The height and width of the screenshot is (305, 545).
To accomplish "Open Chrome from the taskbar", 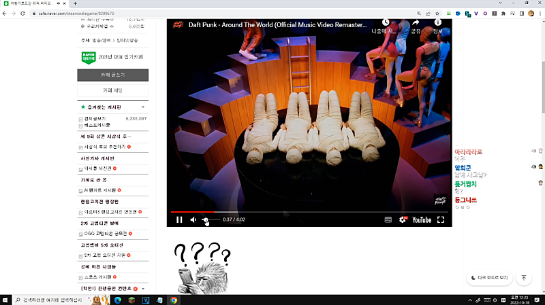I will click(174, 300).
